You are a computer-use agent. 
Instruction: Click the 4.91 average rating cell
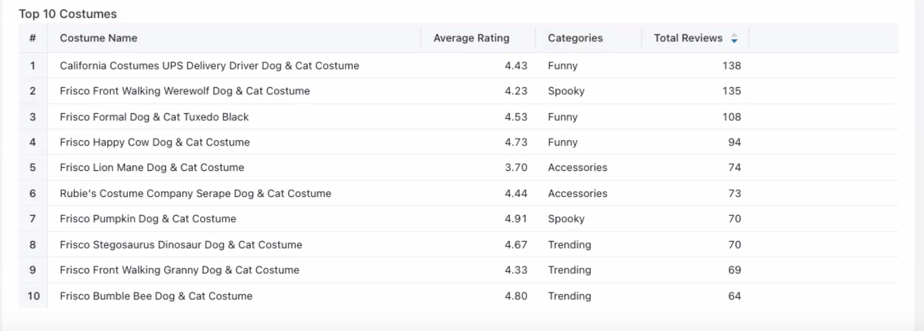coord(516,219)
